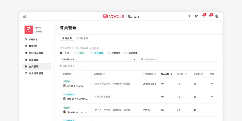Click the red VOCUS salon logo tile

28,30
